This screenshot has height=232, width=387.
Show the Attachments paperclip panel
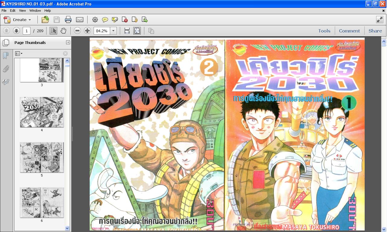5,69
